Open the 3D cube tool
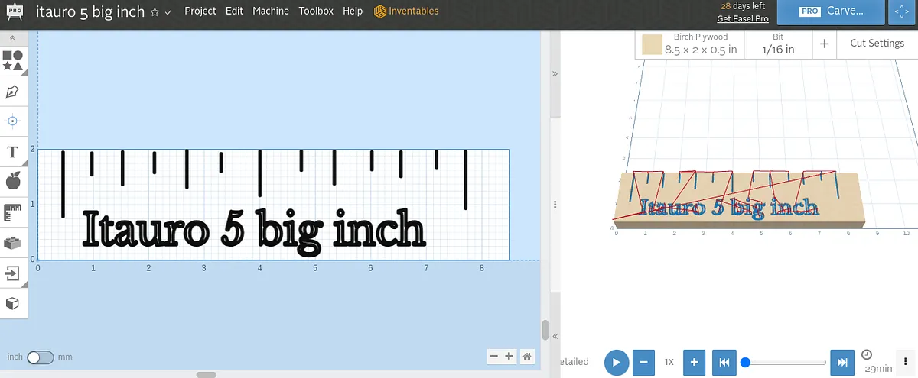Screen dimensions: 918x378 pos(13,303)
